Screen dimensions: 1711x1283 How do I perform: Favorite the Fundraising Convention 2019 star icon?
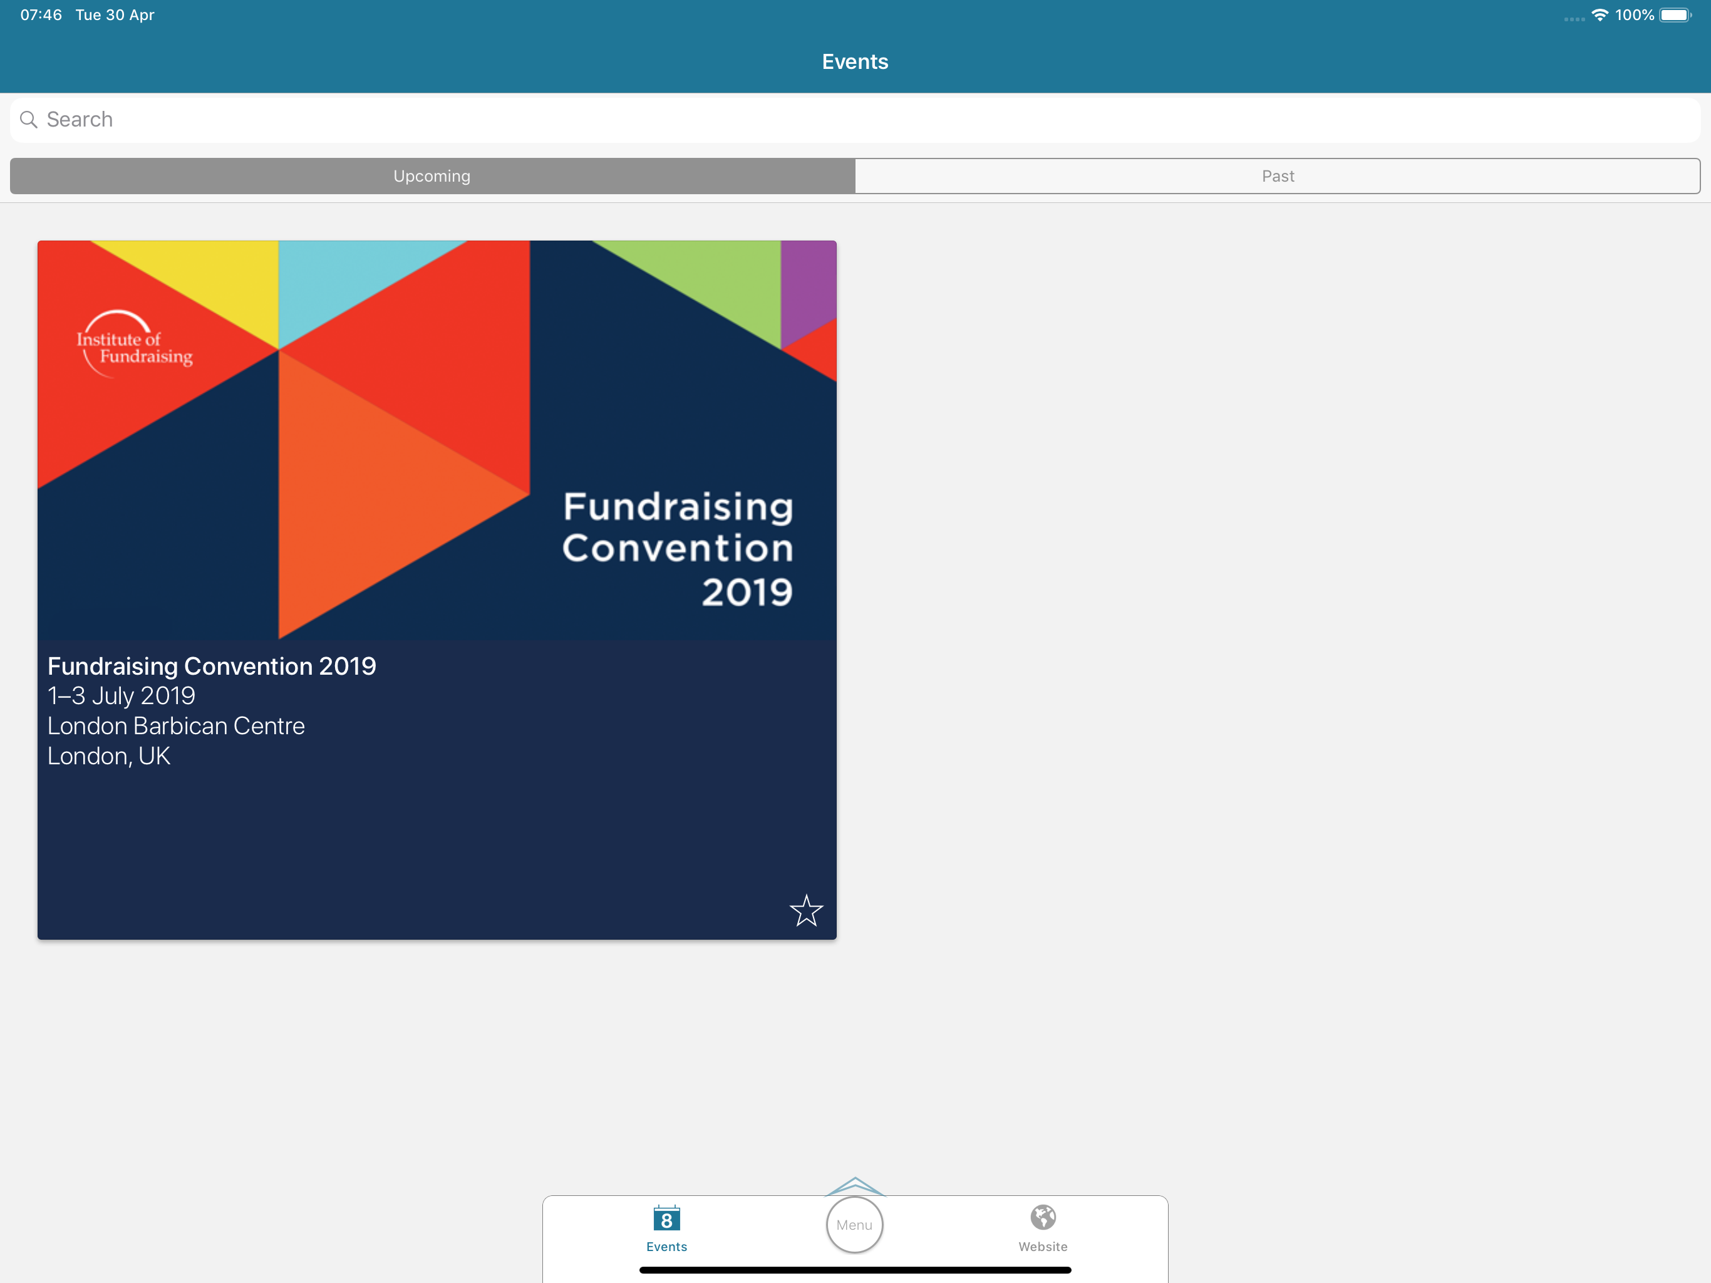point(806,910)
